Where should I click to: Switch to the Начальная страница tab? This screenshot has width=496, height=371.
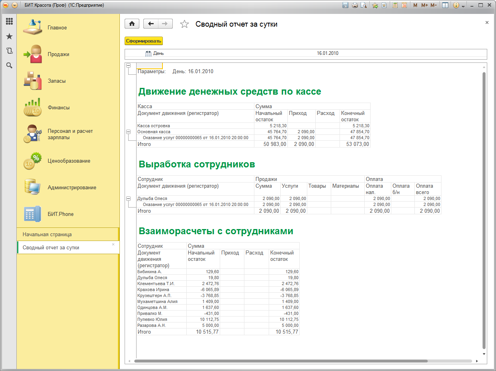tap(47, 235)
